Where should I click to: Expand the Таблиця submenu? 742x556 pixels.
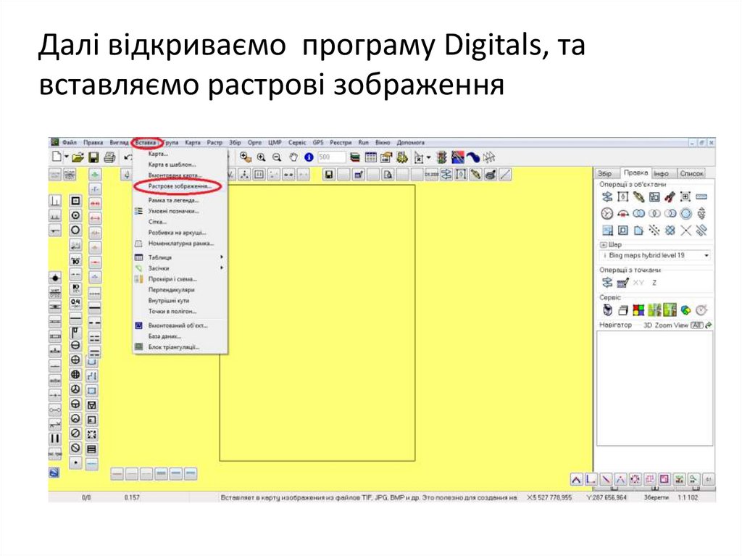coord(180,257)
